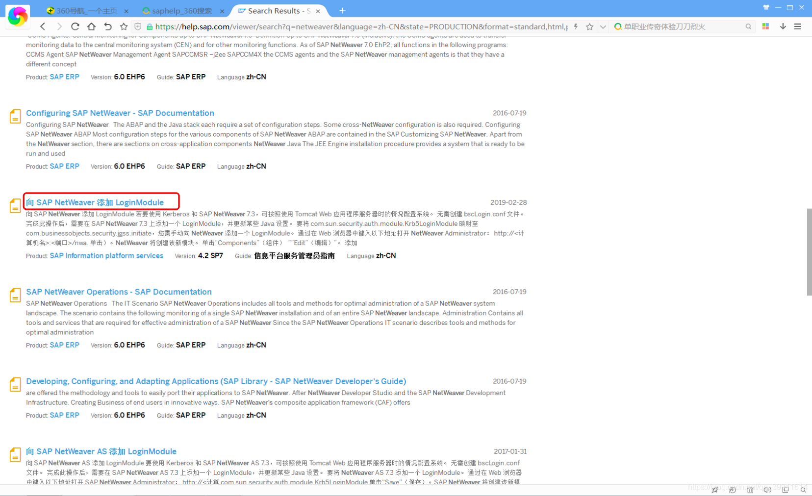Click the restore history icon in status bar
This screenshot has width=812, height=496.
[733, 490]
